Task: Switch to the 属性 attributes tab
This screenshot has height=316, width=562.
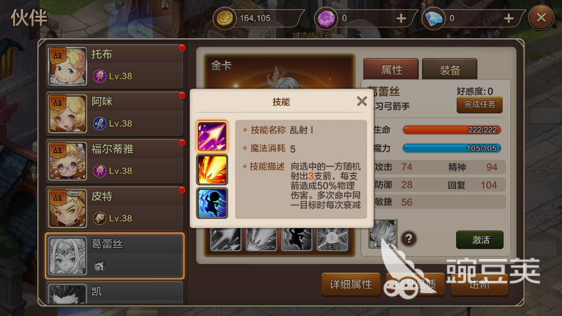Action: click(391, 70)
